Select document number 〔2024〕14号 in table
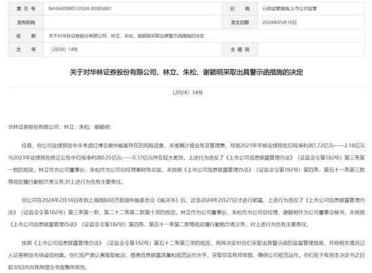The image size is (372, 273). click(64, 49)
